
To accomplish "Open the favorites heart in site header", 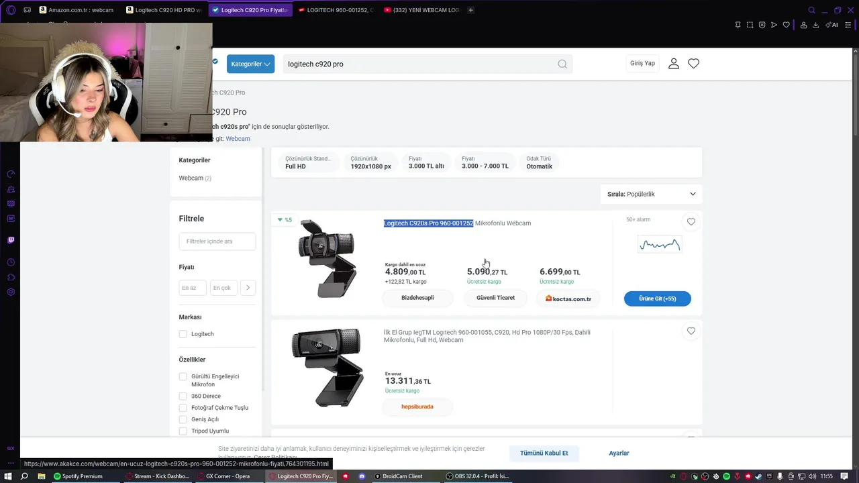I will tap(694, 64).
